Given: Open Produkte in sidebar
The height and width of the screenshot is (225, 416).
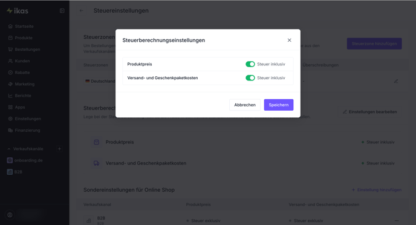Looking at the screenshot, I should [x=24, y=38].
